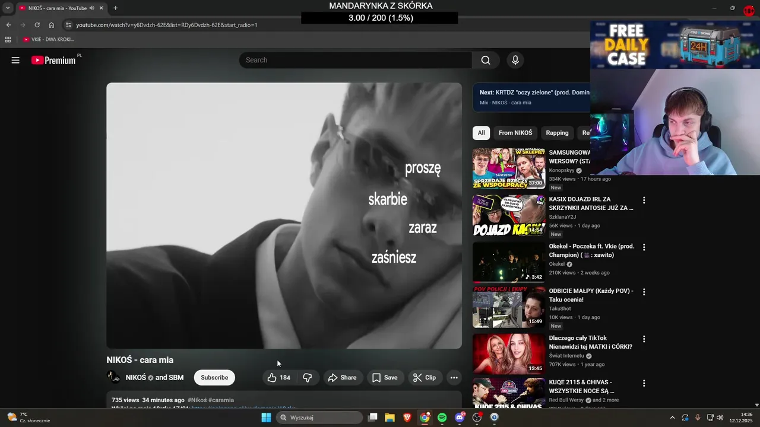Open the Next KRTDZ oczy zielone mix panel

(x=531, y=97)
